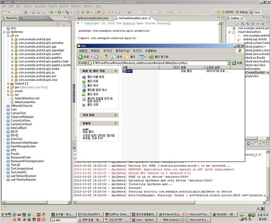The width and height of the screenshot is (271, 223).
Task: Click the Android SDK manager download icon
Action: click(26, 12)
